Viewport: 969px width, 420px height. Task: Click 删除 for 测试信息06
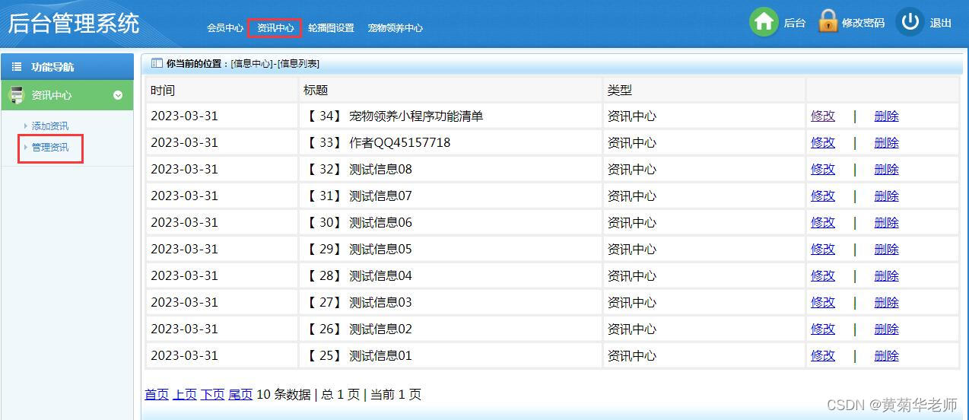(x=887, y=222)
